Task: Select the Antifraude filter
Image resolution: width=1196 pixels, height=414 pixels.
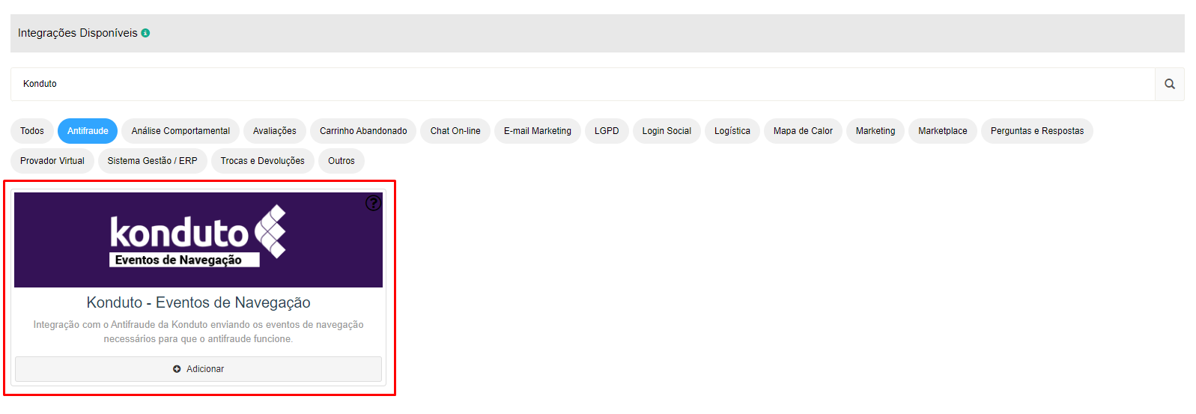Action: (88, 131)
